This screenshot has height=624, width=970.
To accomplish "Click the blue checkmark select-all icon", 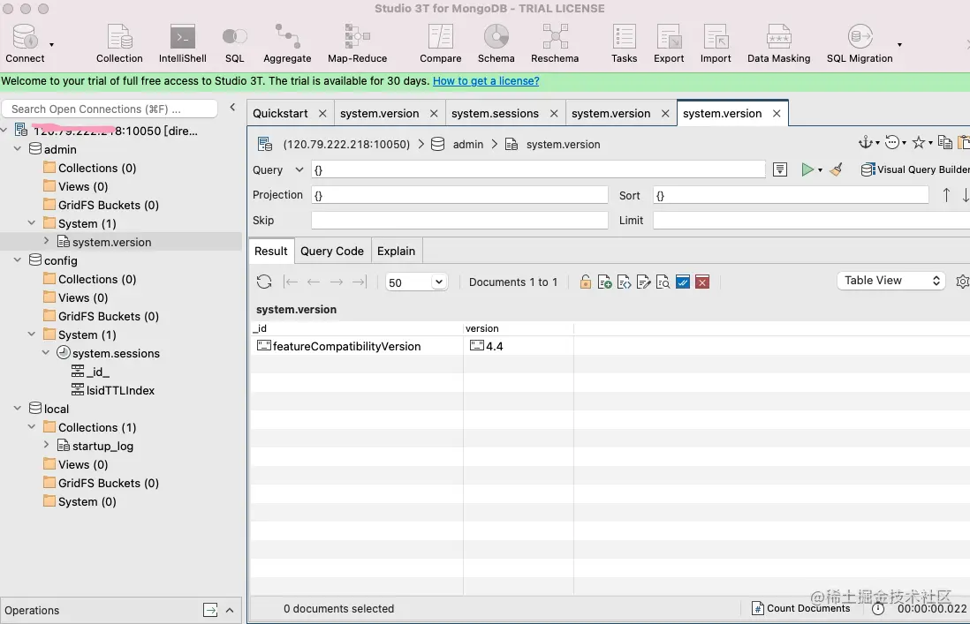I will [x=683, y=282].
